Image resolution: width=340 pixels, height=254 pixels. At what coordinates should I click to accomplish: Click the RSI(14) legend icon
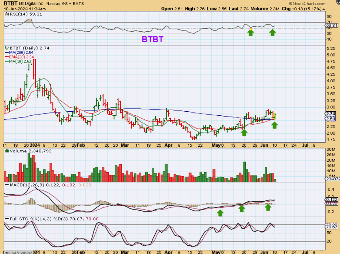point(6,14)
